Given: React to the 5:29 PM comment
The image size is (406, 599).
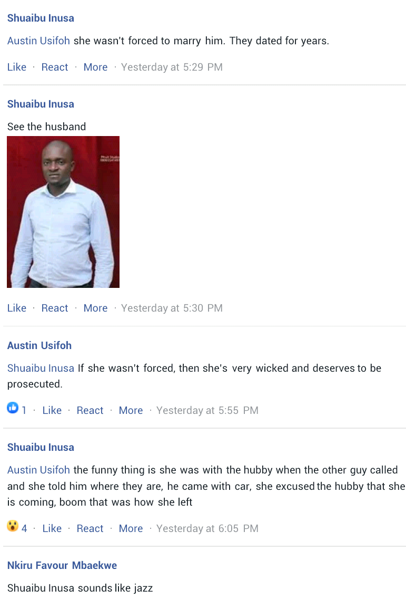Looking at the screenshot, I should [x=55, y=67].
